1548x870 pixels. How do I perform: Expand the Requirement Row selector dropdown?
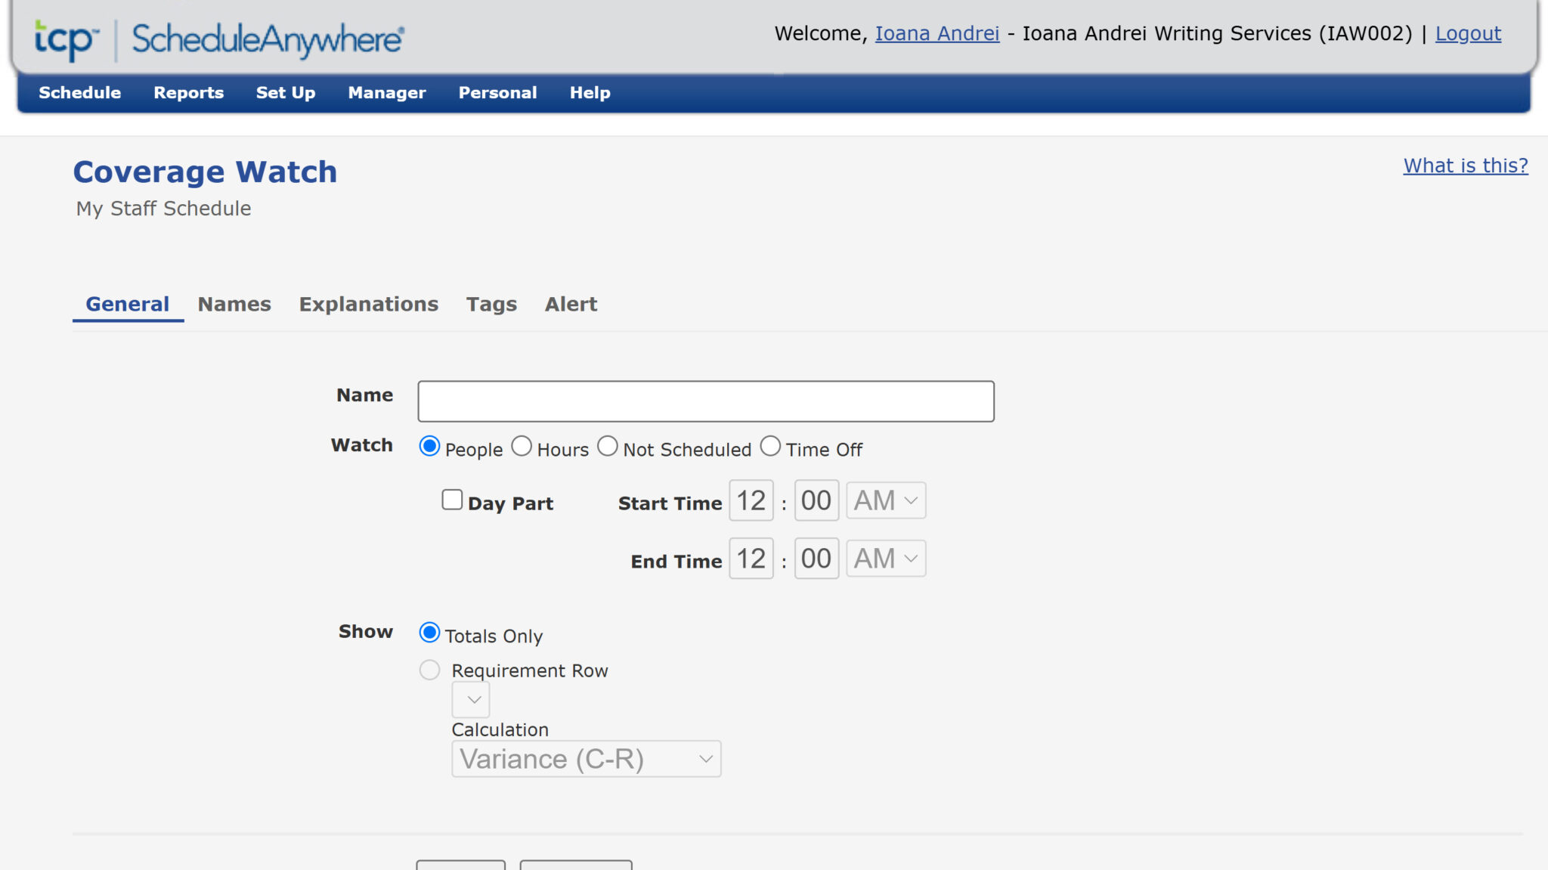470,700
